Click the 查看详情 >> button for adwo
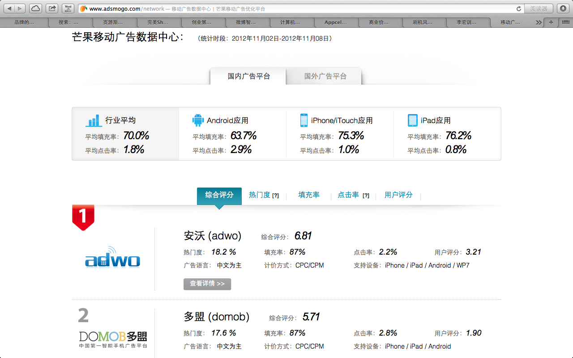This screenshot has width=573, height=358. pyautogui.click(x=207, y=284)
